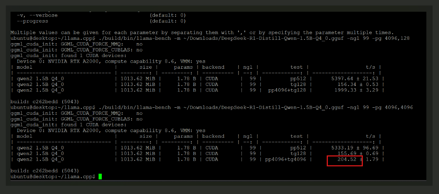Select the value '5397.64 ± 21.53'
The image size is (439, 194).
[x=355, y=79]
